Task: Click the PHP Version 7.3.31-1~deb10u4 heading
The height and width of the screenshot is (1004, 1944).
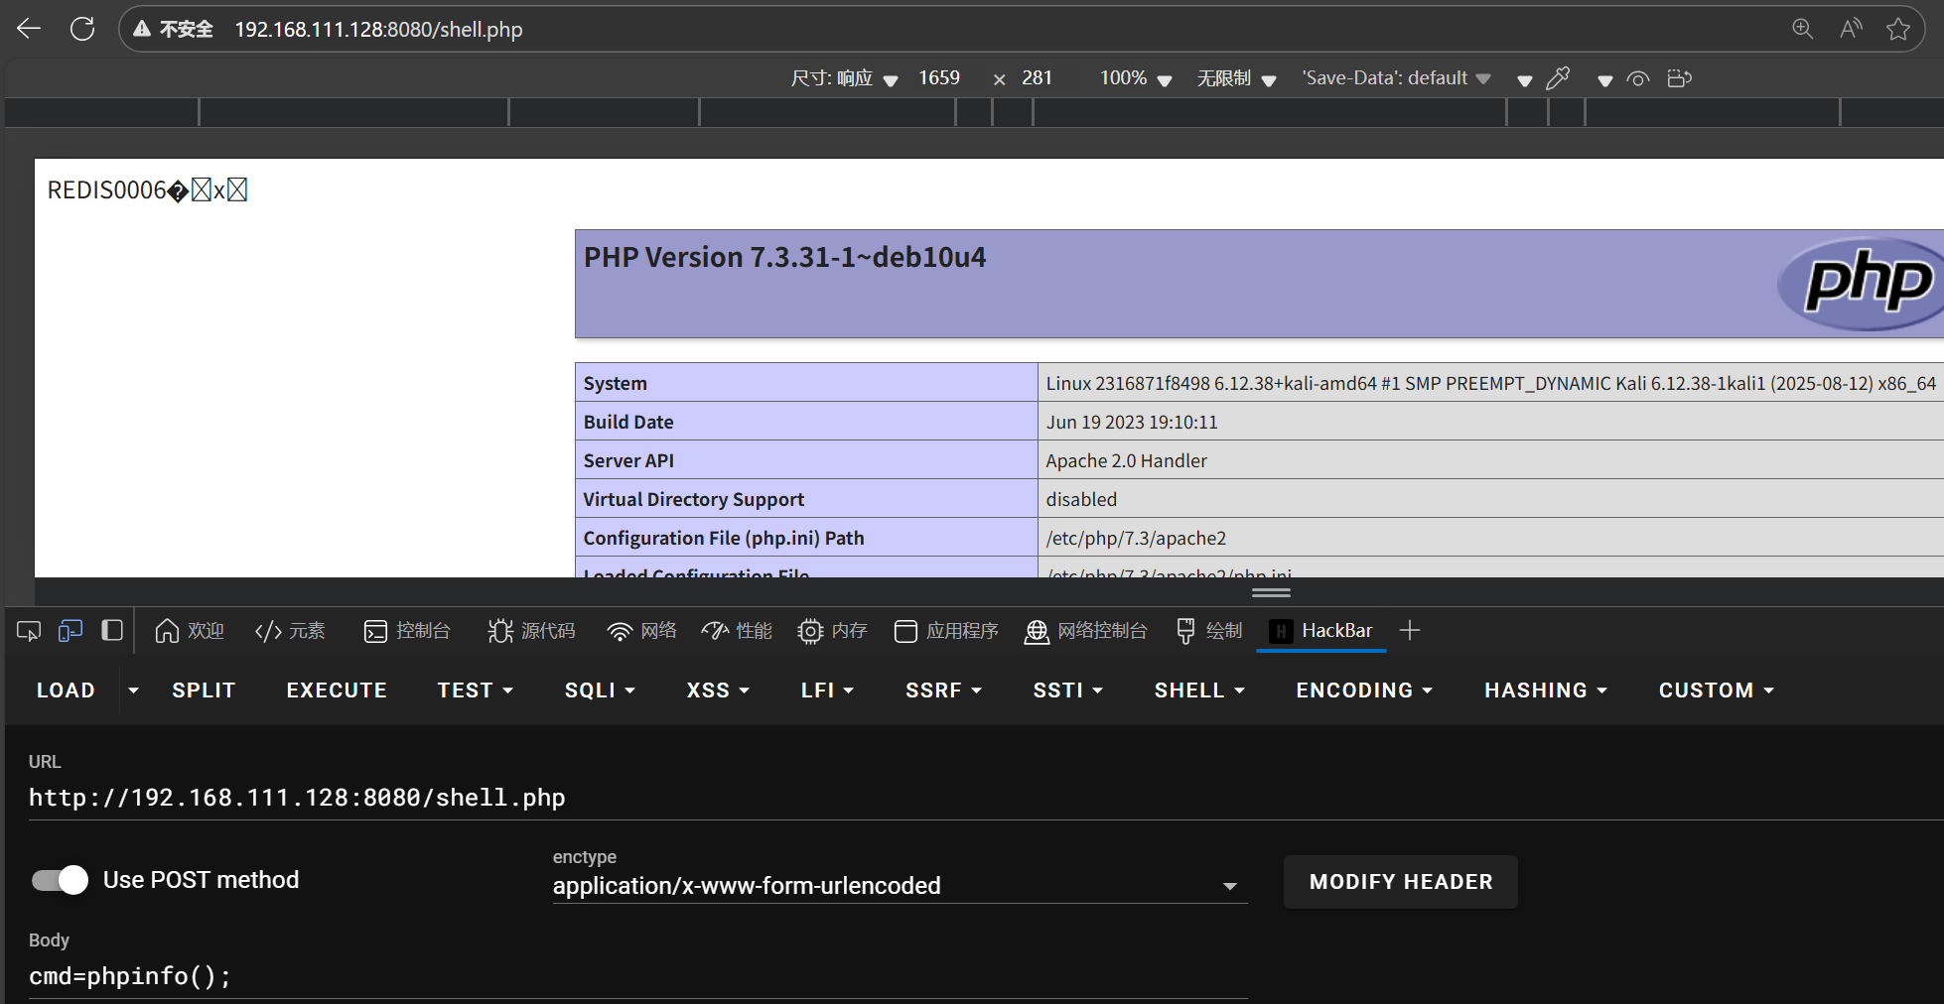Action: pos(784,258)
